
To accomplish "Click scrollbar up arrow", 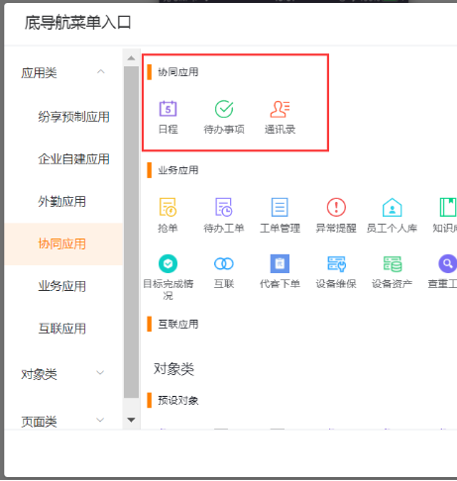I will 131,58.
